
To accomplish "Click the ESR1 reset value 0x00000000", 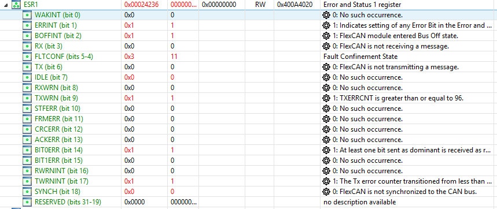I will 219,5.
